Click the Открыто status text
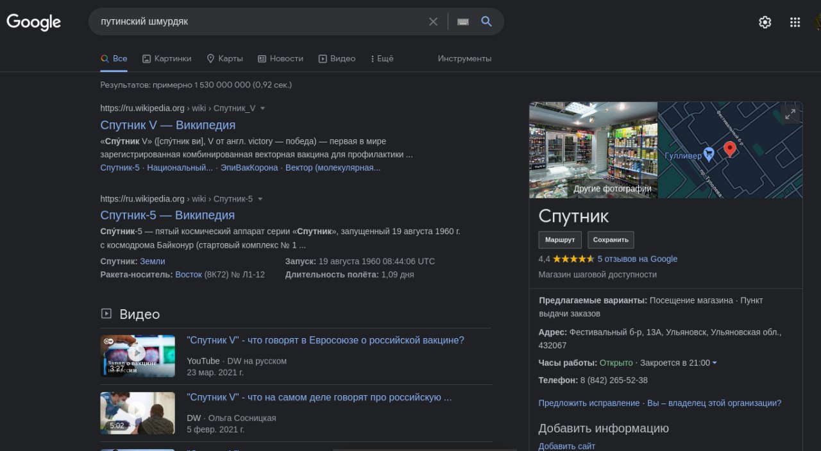Screen dimensions: 821x451 (x=616, y=363)
